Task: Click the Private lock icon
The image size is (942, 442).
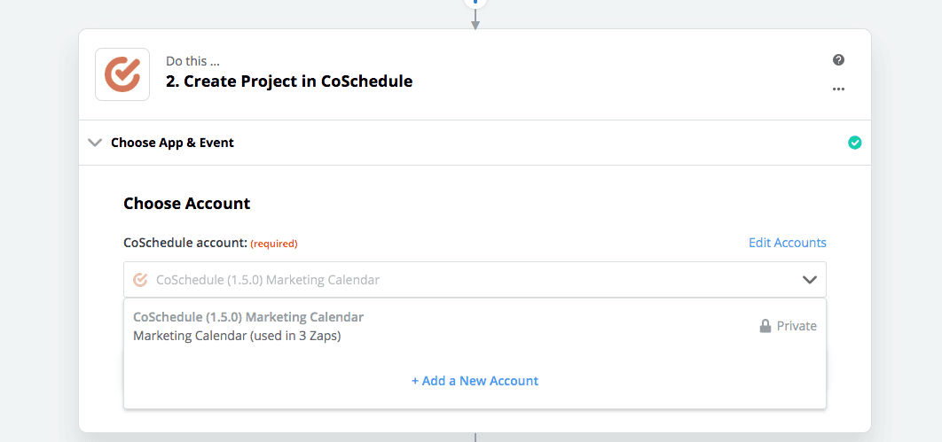Action: (x=765, y=326)
